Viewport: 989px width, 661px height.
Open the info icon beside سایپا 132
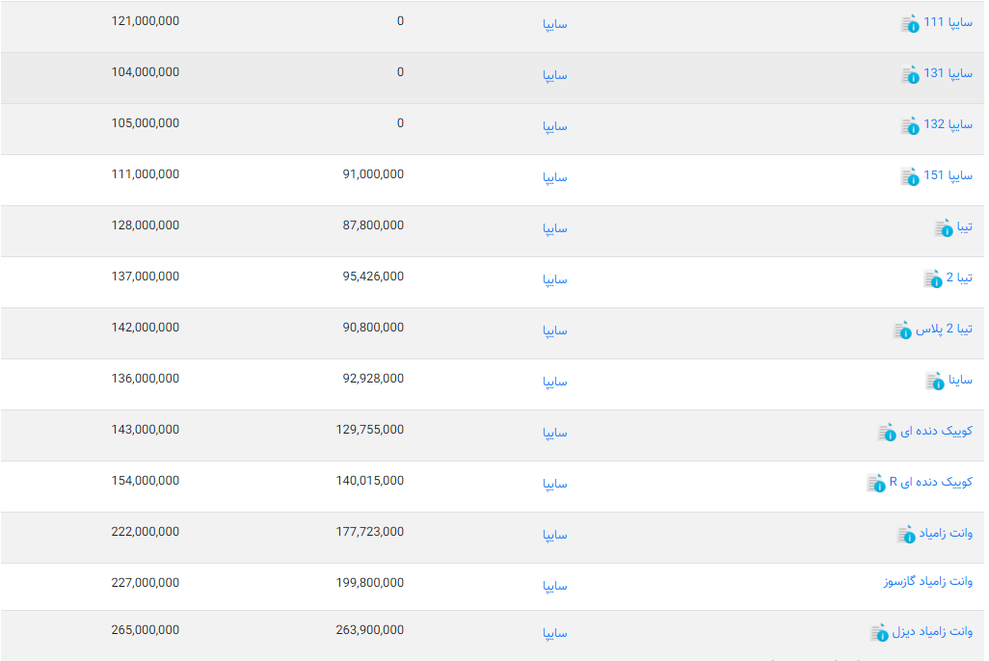(910, 126)
